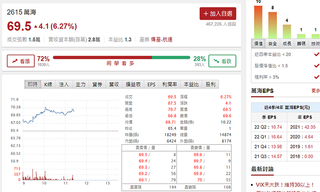This screenshot has height=192, width=320.
Task: Click the 2018 : 0.50 yearly EPS cell
Action: (304, 156)
